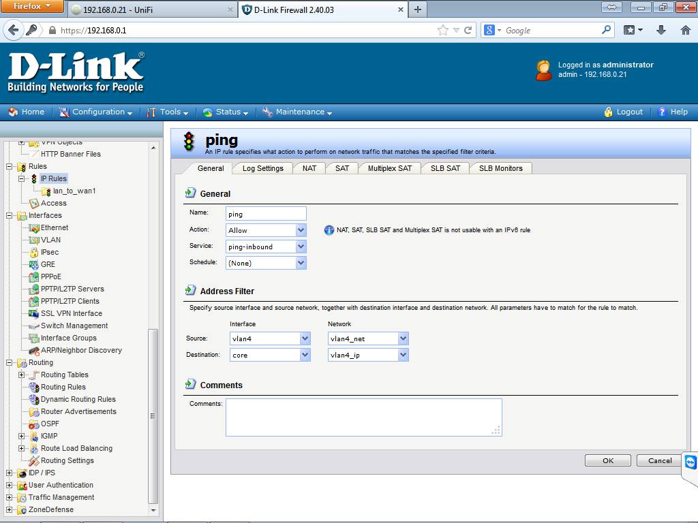Image resolution: width=698 pixels, height=523 pixels.
Task: Click inside the Comments text area
Action: [x=363, y=417]
